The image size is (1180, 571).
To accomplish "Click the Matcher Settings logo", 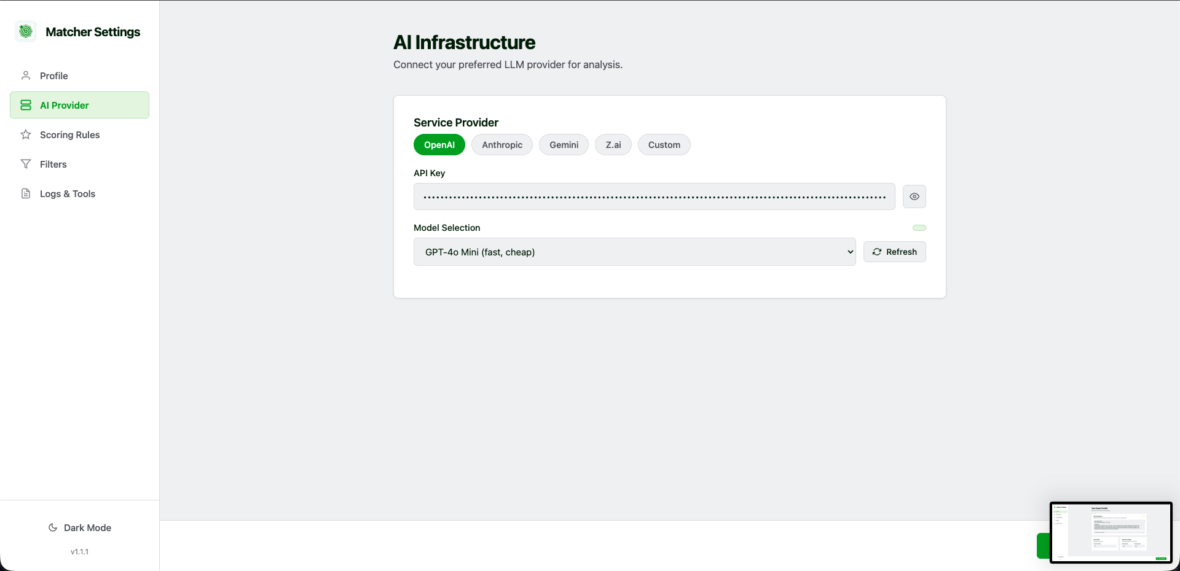I will click(x=25, y=31).
